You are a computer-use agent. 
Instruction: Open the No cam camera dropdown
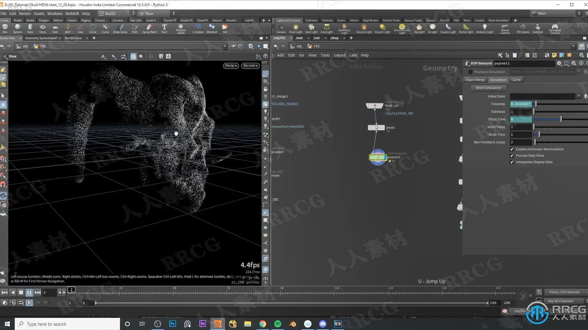point(251,66)
